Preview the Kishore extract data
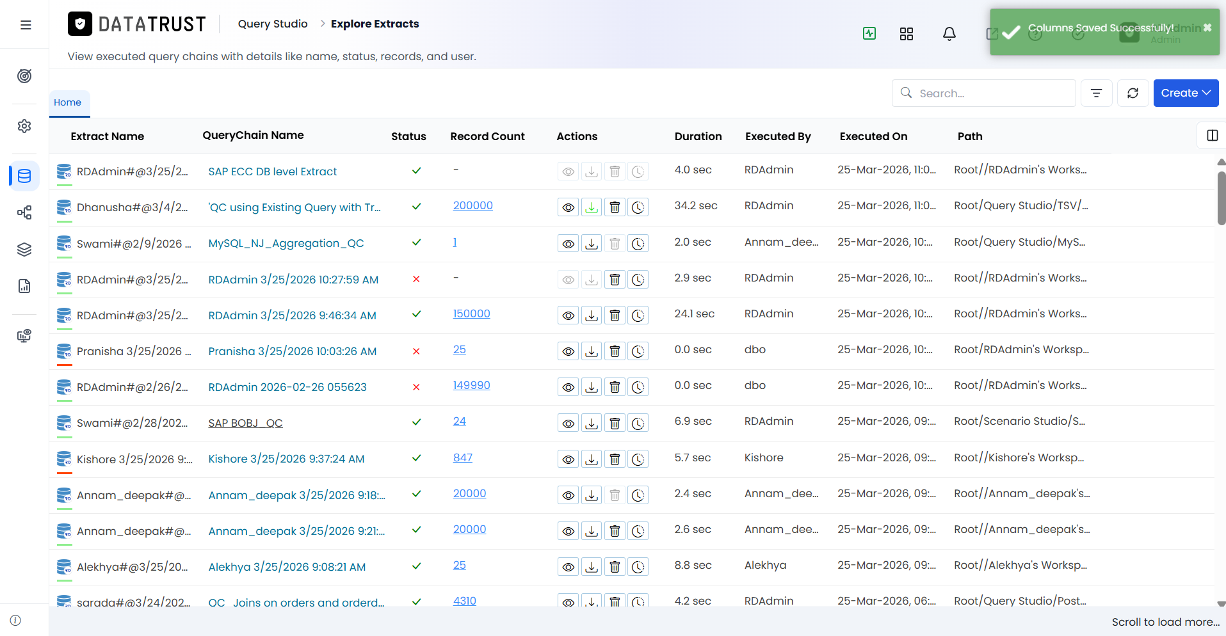 click(x=568, y=459)
